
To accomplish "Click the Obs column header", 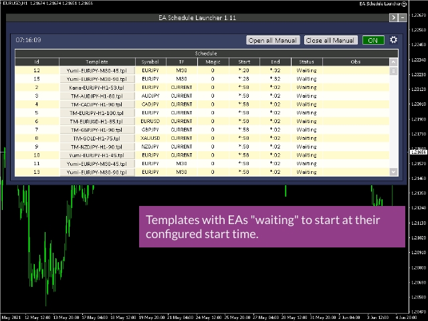I will 356,62.
